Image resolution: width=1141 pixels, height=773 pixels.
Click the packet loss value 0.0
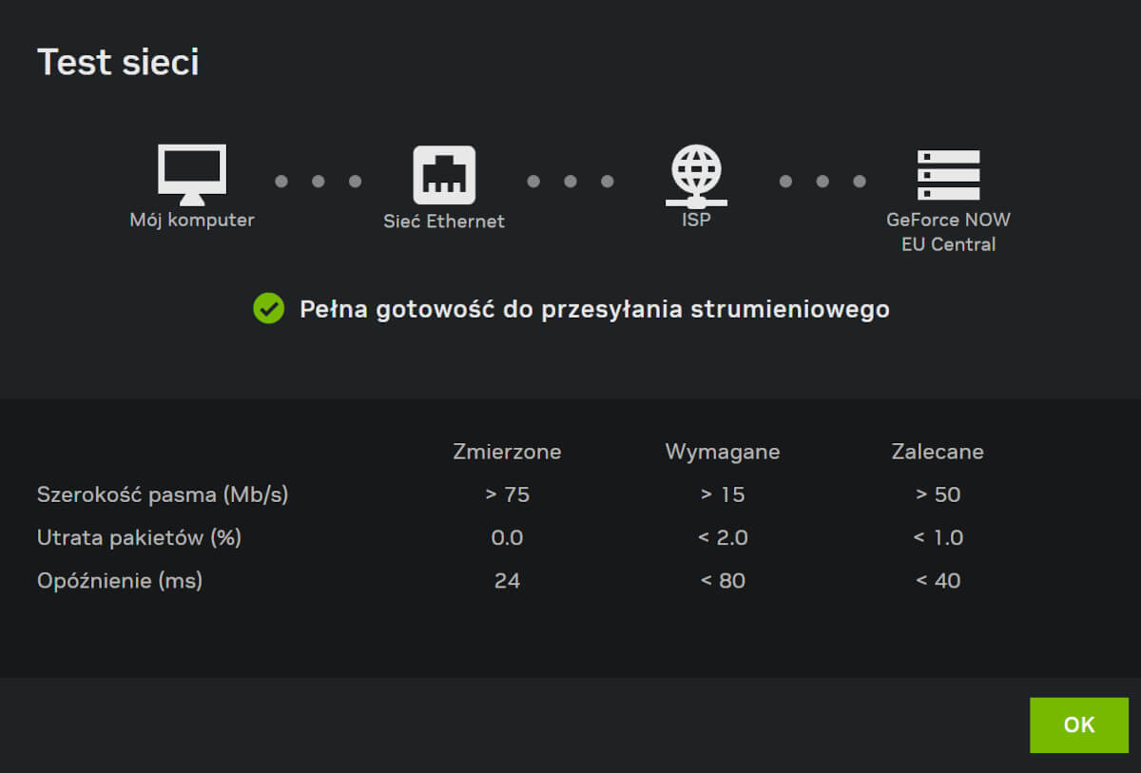coord(508,537)
